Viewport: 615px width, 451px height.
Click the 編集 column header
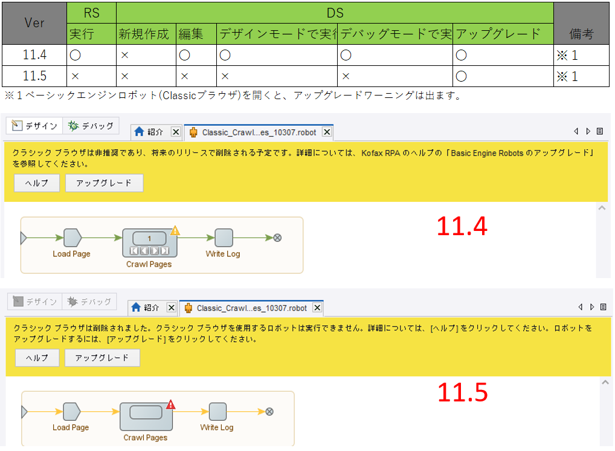196,34
